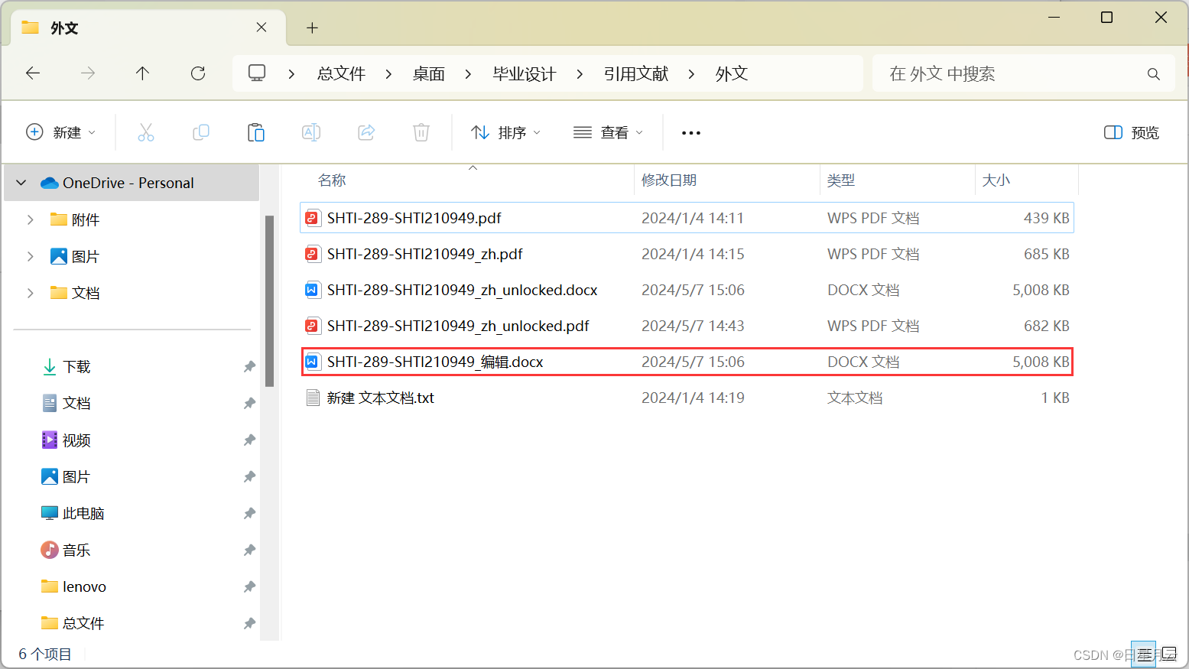The height and width of the screenshot is (669, 1189).
Task: Sort by 大小 column header
Action: (996, 180)
